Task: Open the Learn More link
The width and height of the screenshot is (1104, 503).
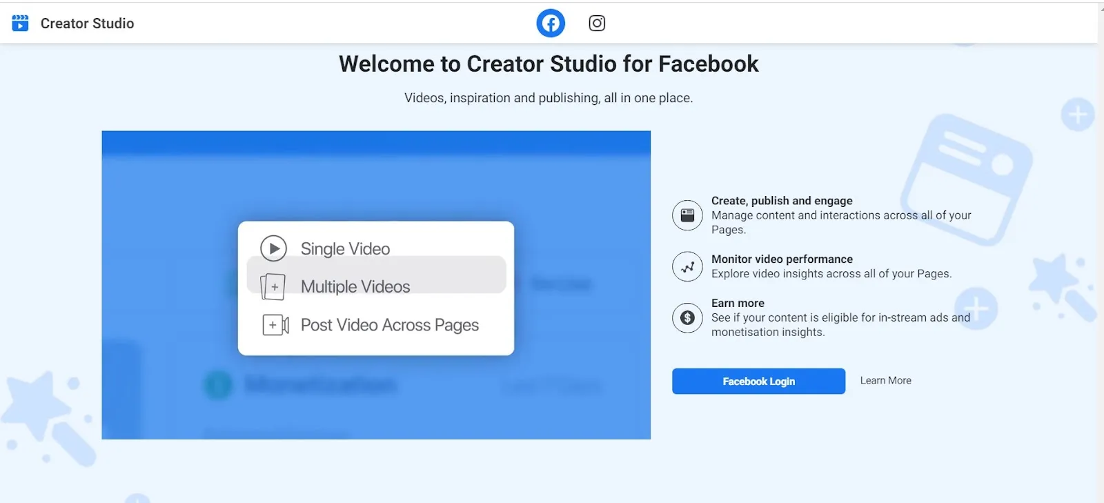Action: 885,380
